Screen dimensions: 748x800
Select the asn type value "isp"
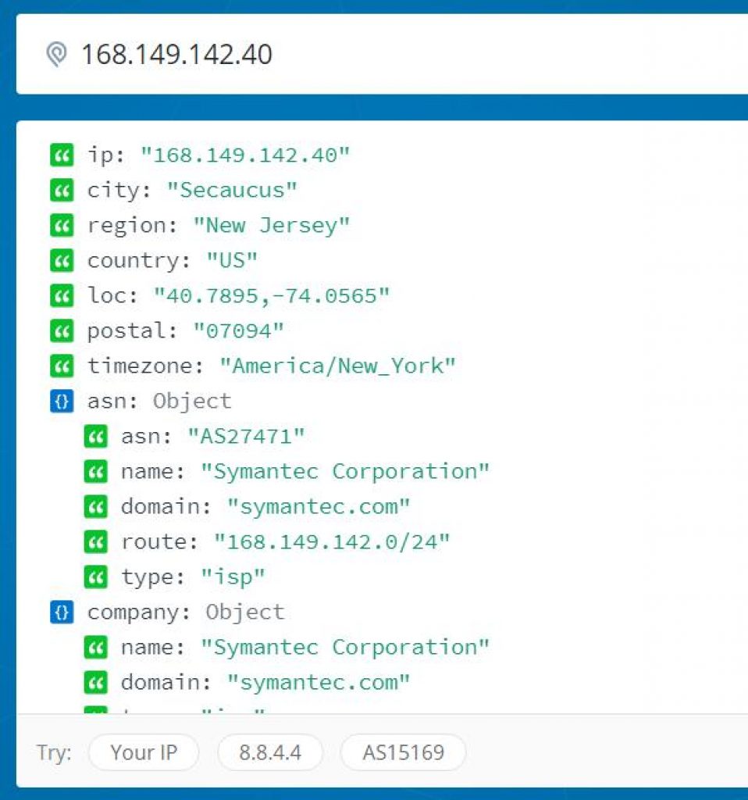tap(233, 577)
